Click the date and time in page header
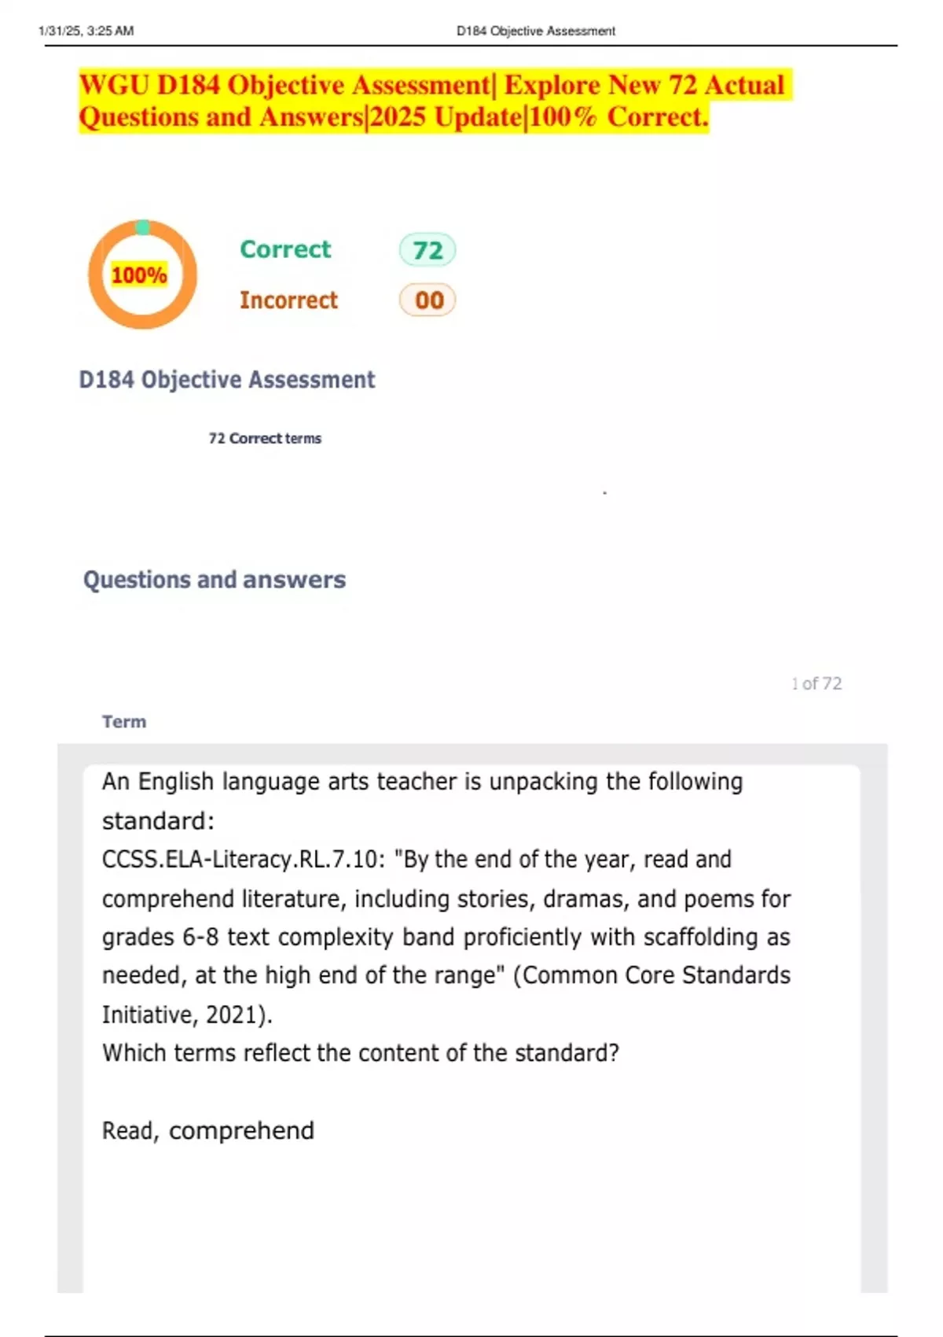Image resolution: width=943 pixels, height=1337 pixels. [86, 31]
